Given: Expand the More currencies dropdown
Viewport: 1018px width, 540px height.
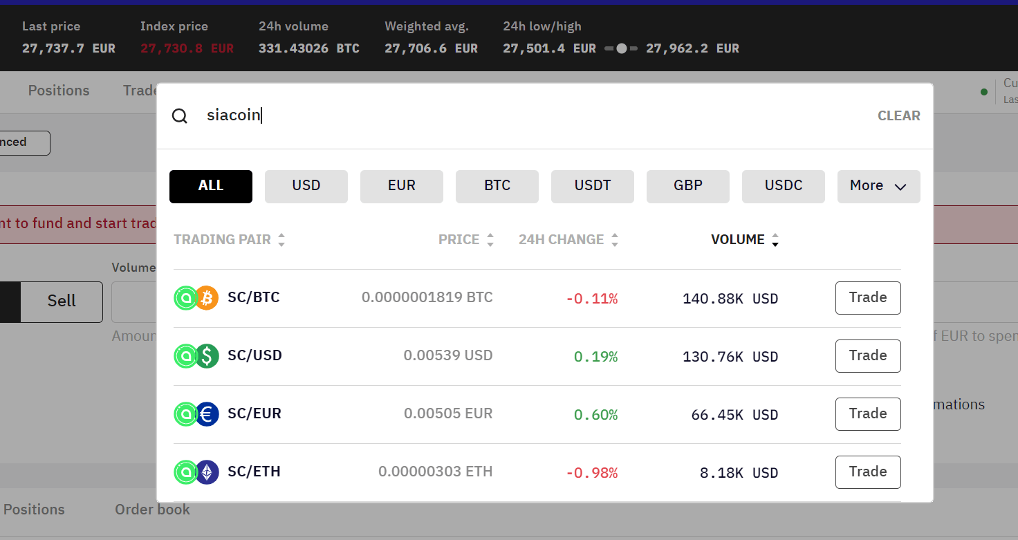Looking at the screenshot, I should (x=879, y=187).
